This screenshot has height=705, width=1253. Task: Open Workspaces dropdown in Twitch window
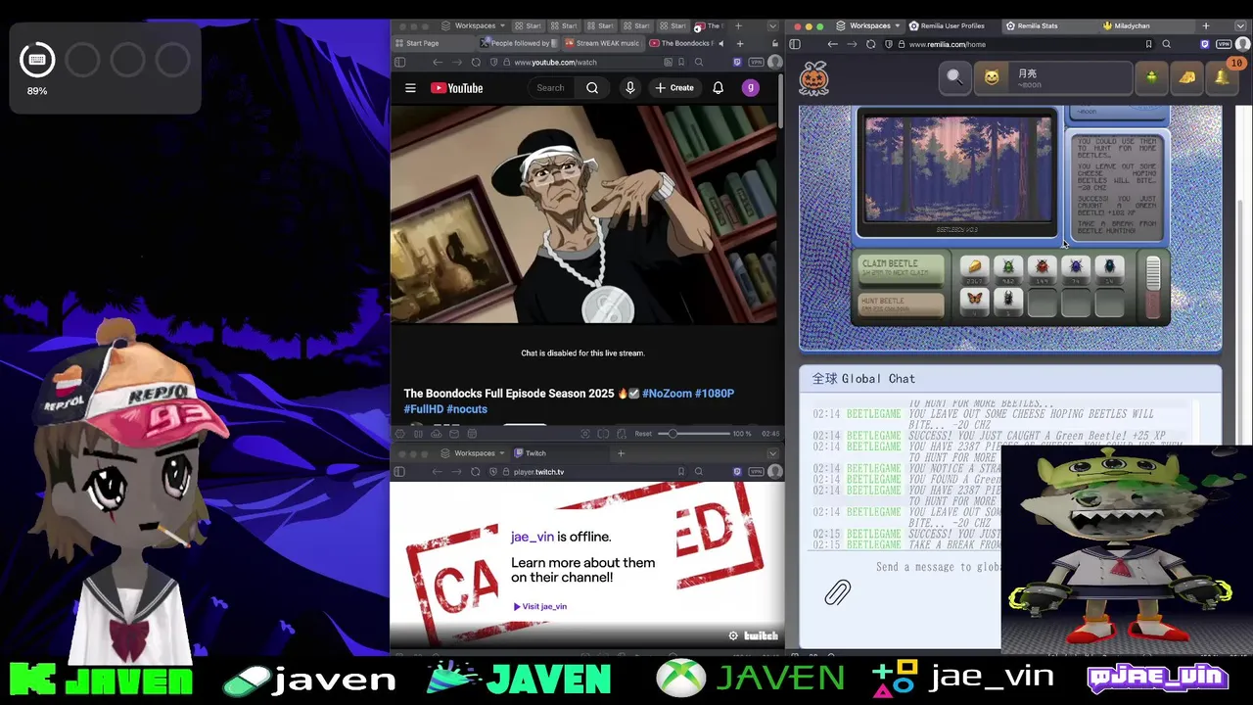(x=474, y=453)
